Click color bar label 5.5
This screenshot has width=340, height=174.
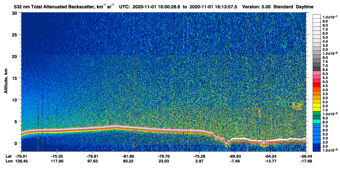(325, 78)
